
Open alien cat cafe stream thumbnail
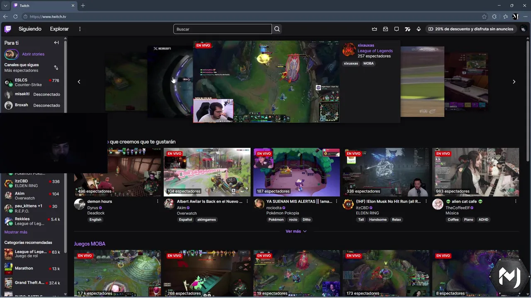(475, 172)
